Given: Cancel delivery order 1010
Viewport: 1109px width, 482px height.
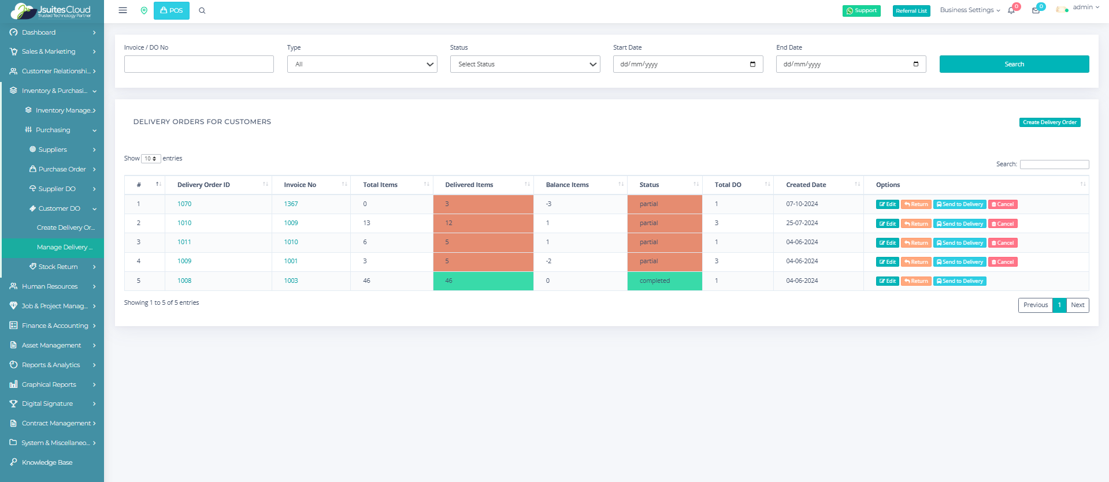Looking at the screenshot, I should [1003, 224].
